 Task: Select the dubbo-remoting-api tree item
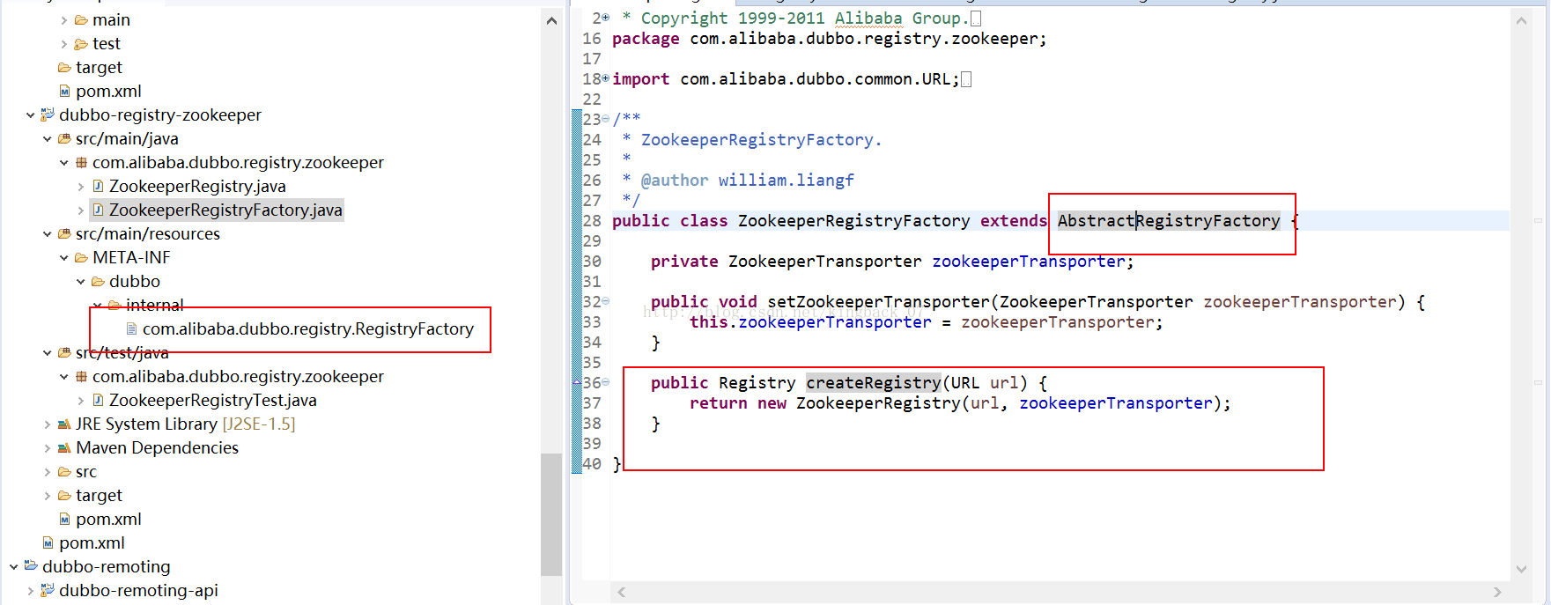tap(138, 590)
